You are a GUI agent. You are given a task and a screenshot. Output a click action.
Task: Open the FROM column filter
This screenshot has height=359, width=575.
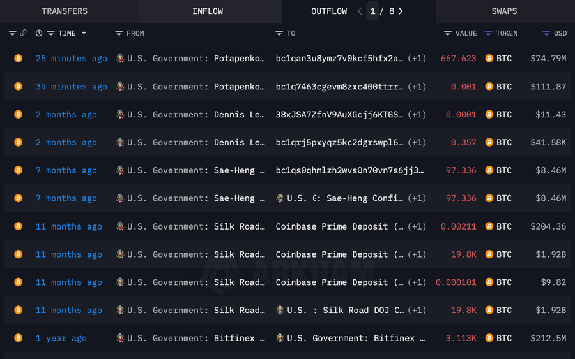(x=119, y=33)
